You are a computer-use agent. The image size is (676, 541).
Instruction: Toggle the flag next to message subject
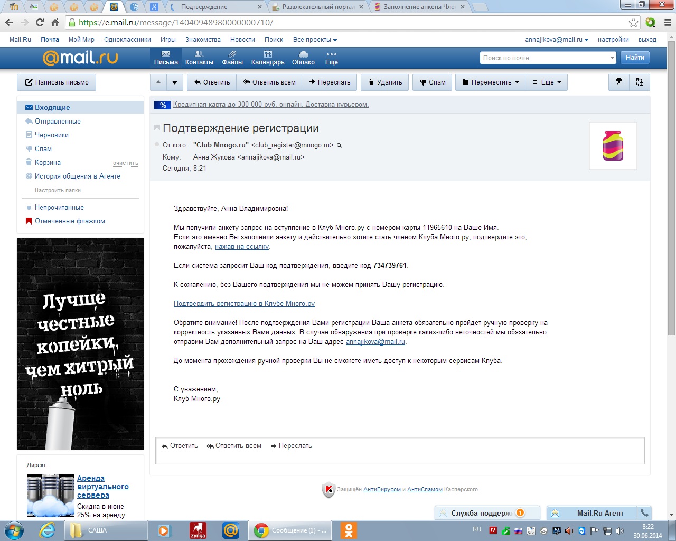tap(157, 128)
